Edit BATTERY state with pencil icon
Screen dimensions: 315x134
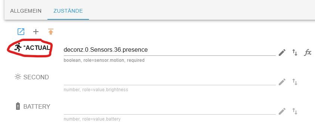coord(282,111)
